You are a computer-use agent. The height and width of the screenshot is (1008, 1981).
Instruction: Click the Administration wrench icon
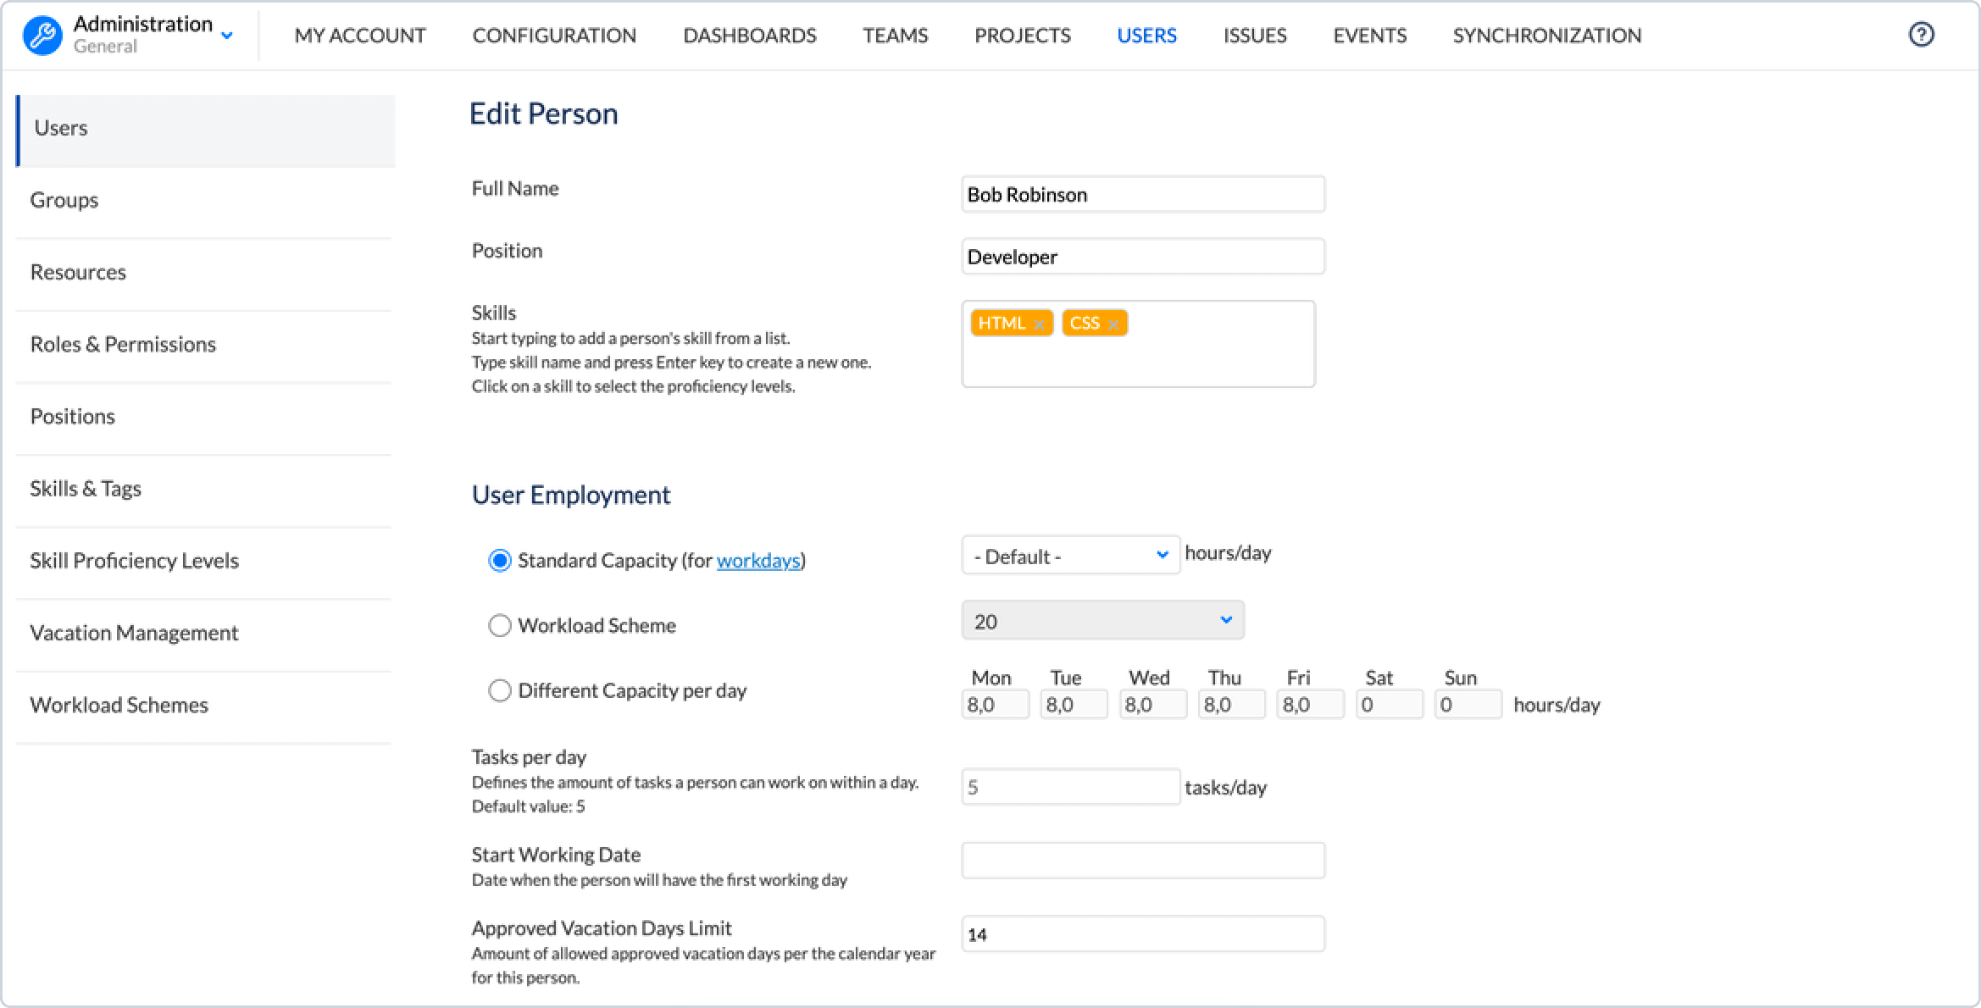[42, 36]
